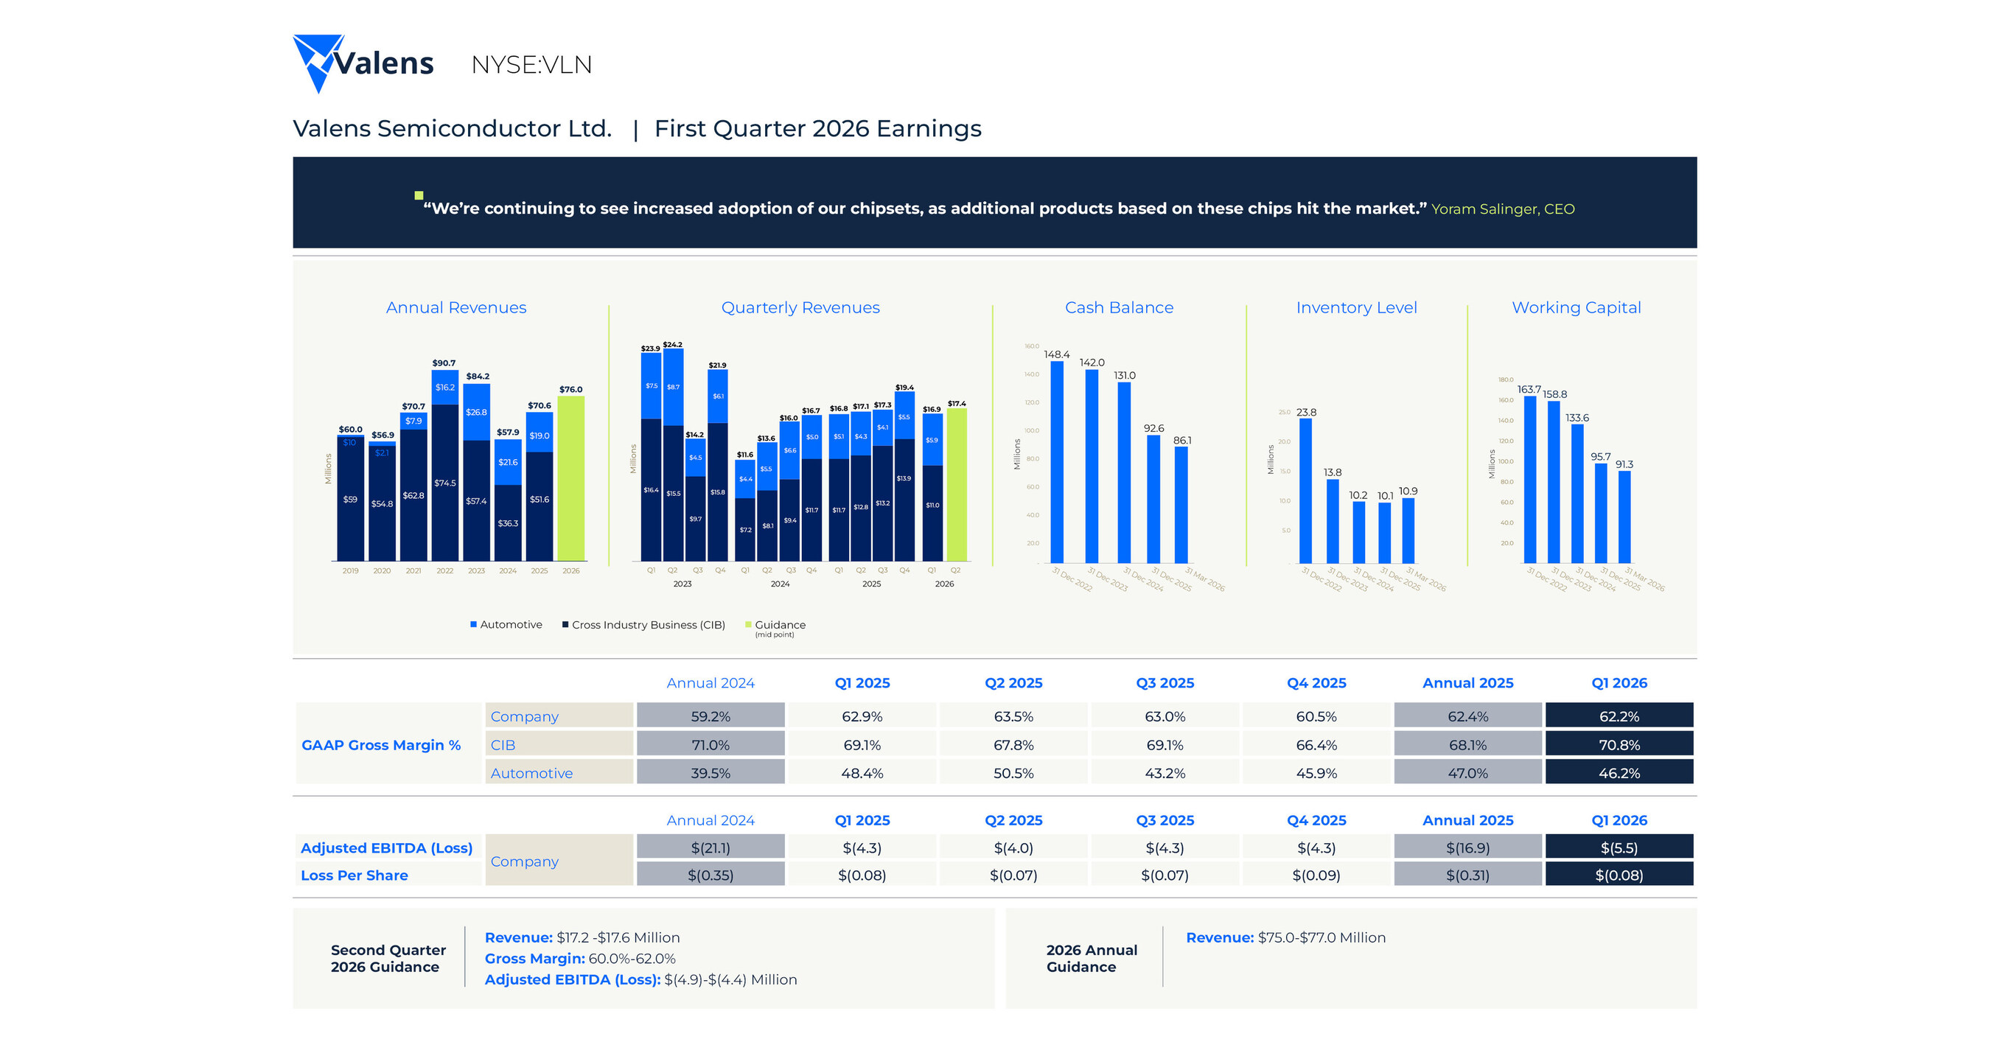This screenshot has width=1990, height=1042.
Task: Click the $21.9 quarterly revenue label
Action: [718, 366]
